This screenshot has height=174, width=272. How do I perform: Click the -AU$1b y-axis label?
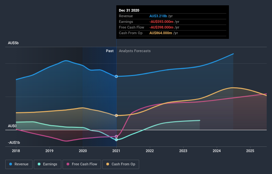14,142
